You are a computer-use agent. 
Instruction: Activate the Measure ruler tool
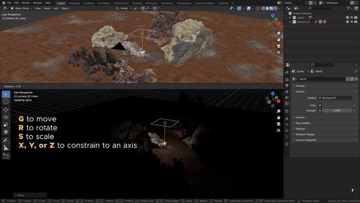click(x=6, y=148)
